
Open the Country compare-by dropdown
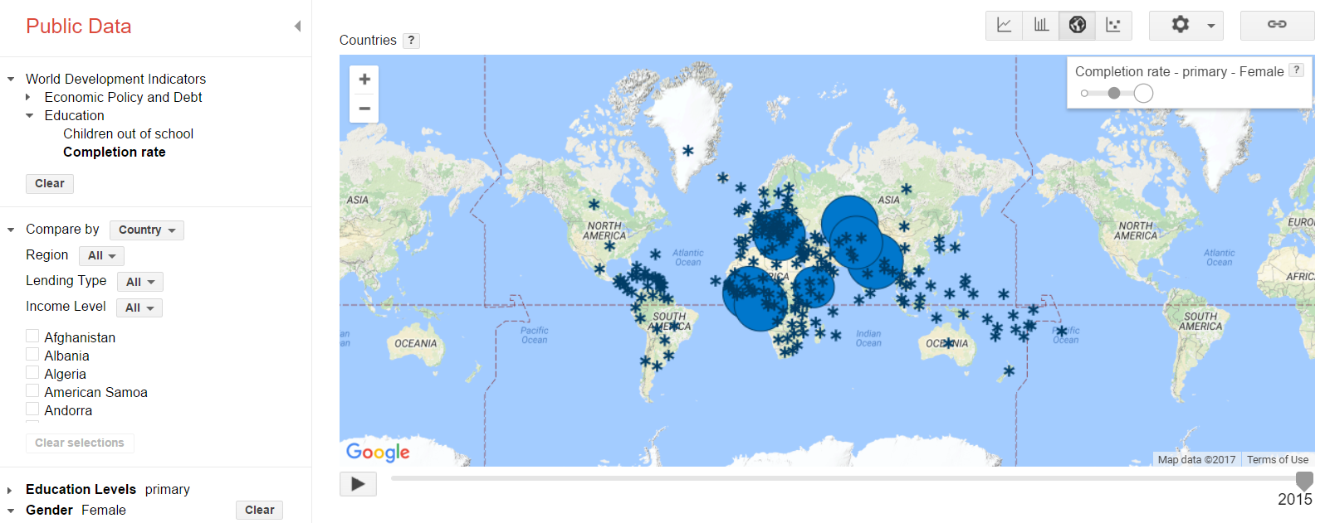coord(147,230)
